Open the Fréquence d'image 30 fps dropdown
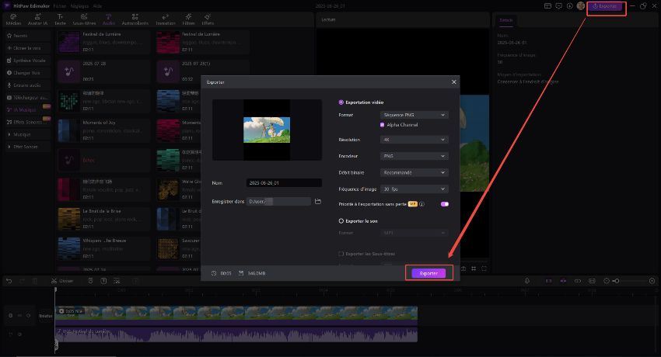This screenshot has height=357, width=661. point(414,189)
